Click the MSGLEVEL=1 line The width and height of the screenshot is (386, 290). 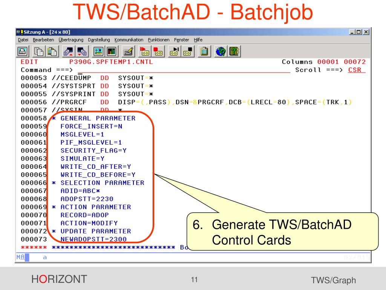[x=82, y=135]
